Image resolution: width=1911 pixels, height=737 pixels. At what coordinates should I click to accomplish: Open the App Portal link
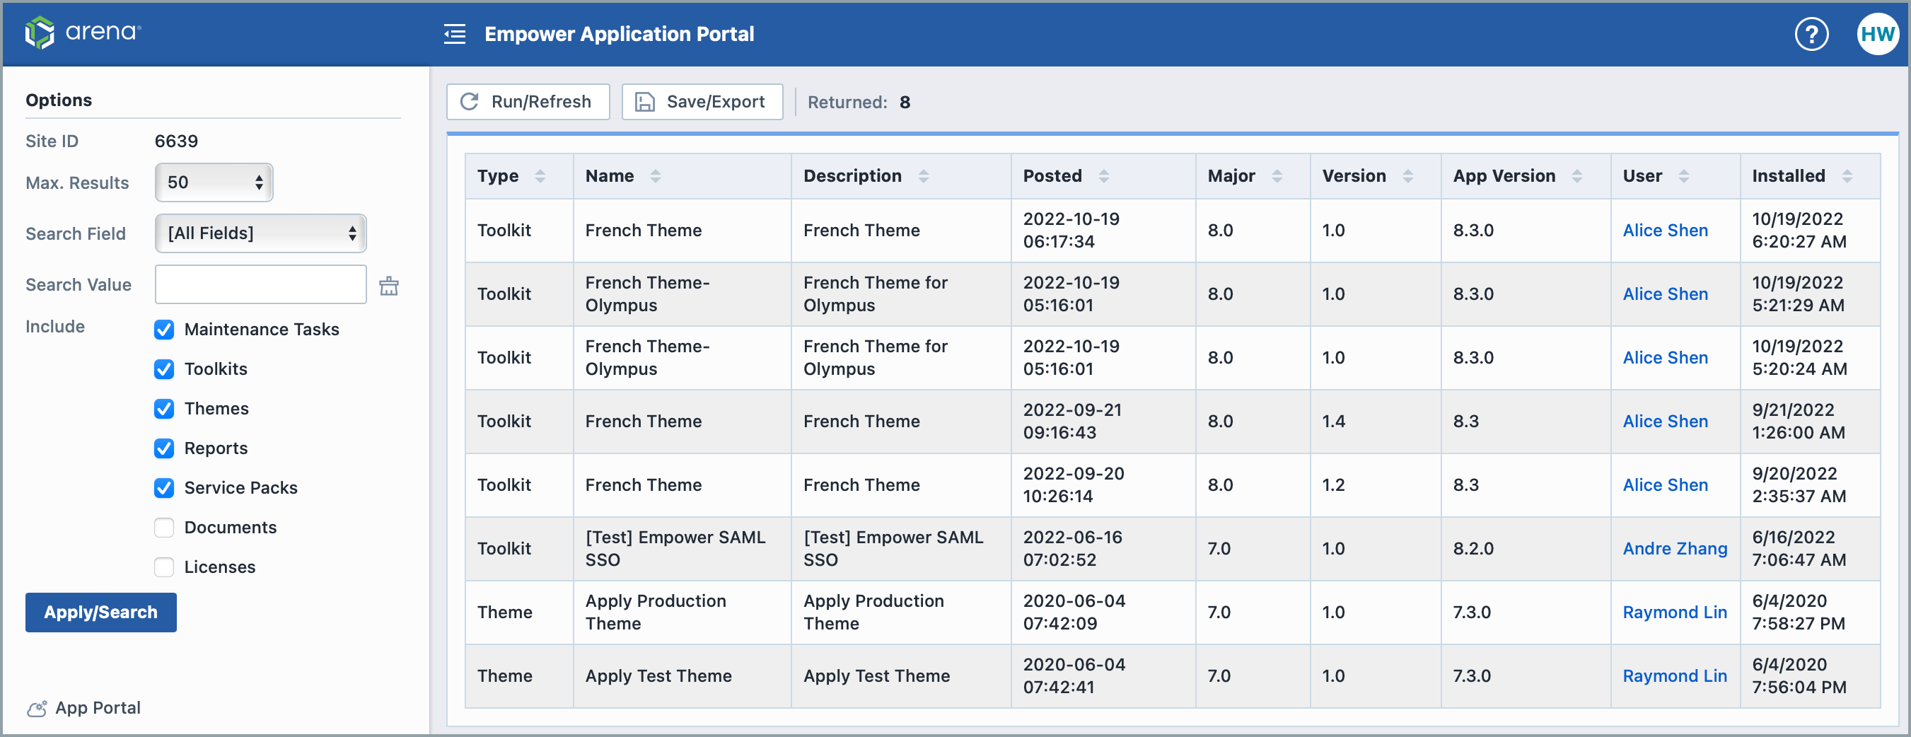98,708
